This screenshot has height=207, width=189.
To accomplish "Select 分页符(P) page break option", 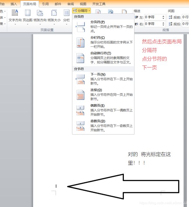I will 103,26.
